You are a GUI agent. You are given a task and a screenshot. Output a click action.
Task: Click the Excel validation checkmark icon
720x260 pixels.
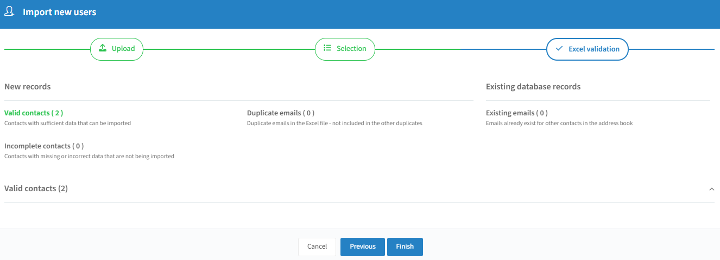pyautogui.click(x=559, y=49)
